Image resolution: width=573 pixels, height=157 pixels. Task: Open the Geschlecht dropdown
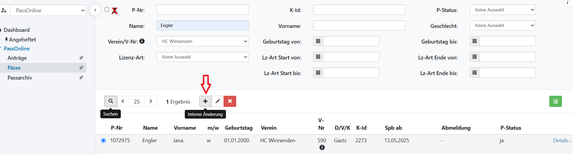[x=502, y=26]
